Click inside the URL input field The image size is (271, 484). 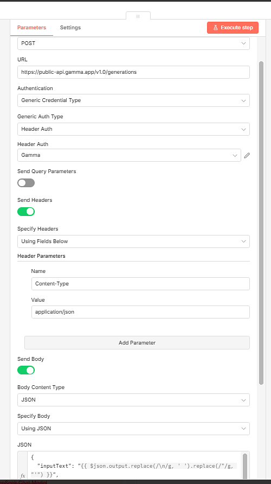(x=133, y=72)
